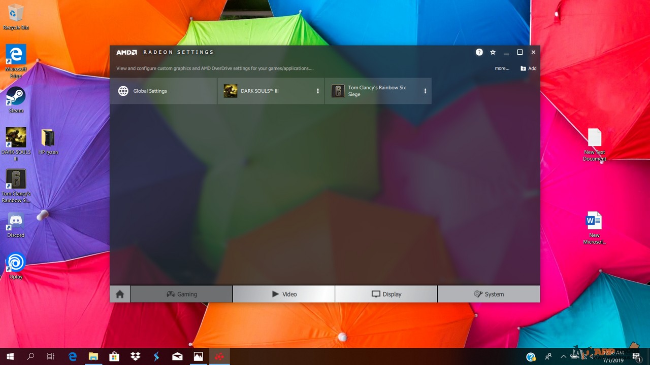
Task: Select Tom Clancy's Rainbow Six desktop shortcut
Action: pyautogui.click(x=16, y=186)
